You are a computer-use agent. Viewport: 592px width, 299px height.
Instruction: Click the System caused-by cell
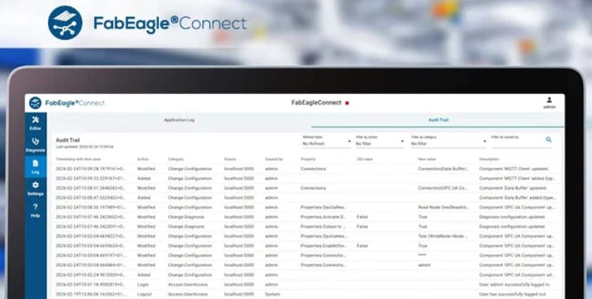[x=272, y=294]
